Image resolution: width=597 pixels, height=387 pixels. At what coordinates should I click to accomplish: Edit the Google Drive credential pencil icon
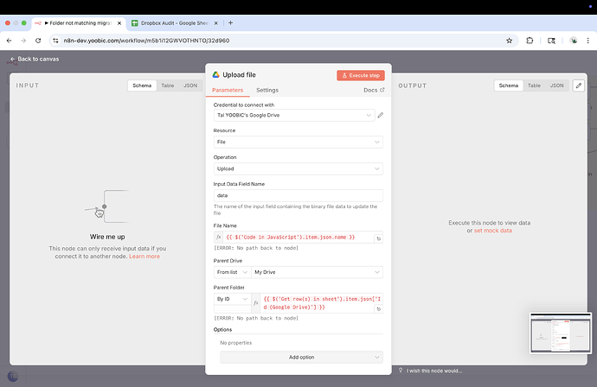point(381,115)
